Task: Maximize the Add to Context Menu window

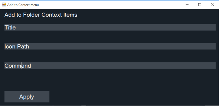Action: [x=200, y=5]
